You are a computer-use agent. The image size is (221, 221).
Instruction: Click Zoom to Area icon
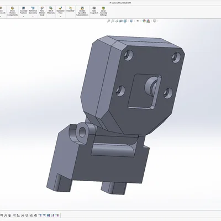pyautogui.click(x=113, y=21)
